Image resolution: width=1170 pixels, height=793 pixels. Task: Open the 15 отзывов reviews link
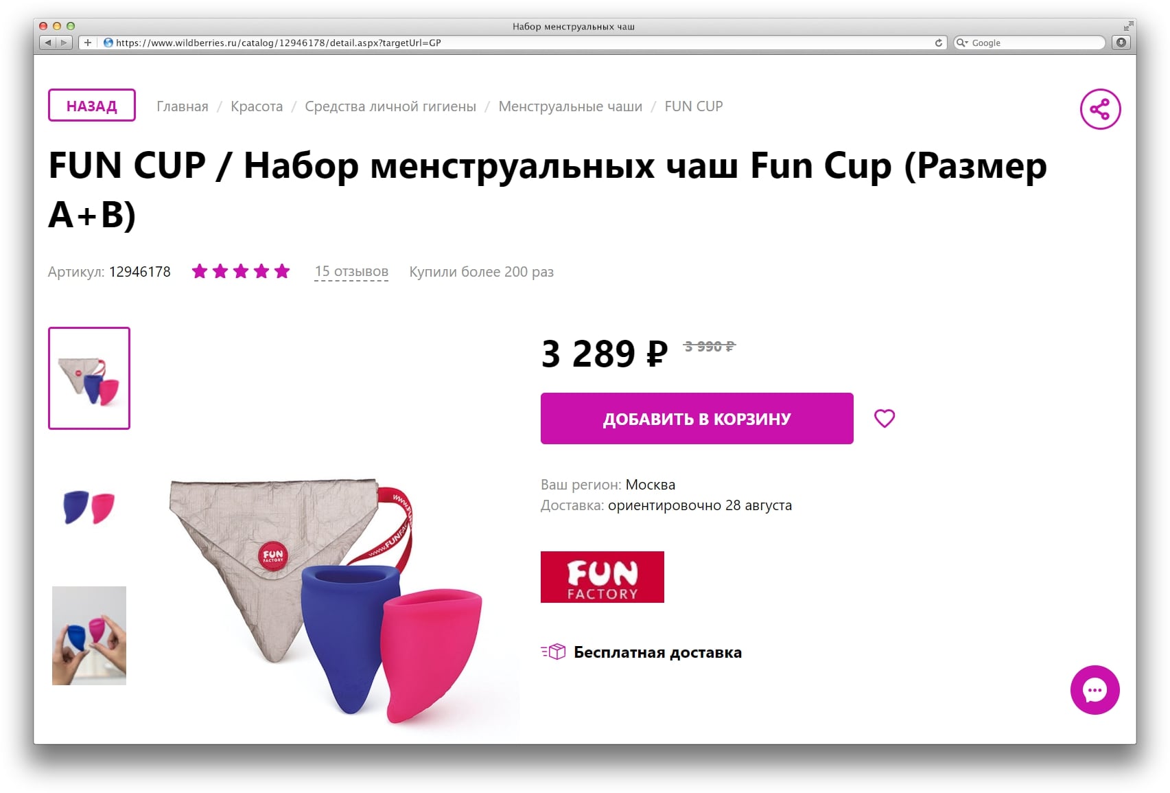click(351, 271)
